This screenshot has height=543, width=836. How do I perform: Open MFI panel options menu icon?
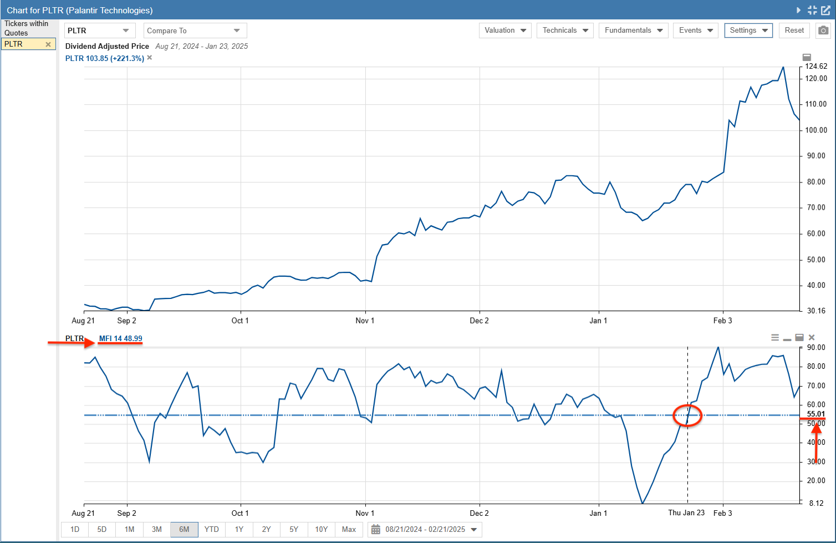tap(775, 337)
